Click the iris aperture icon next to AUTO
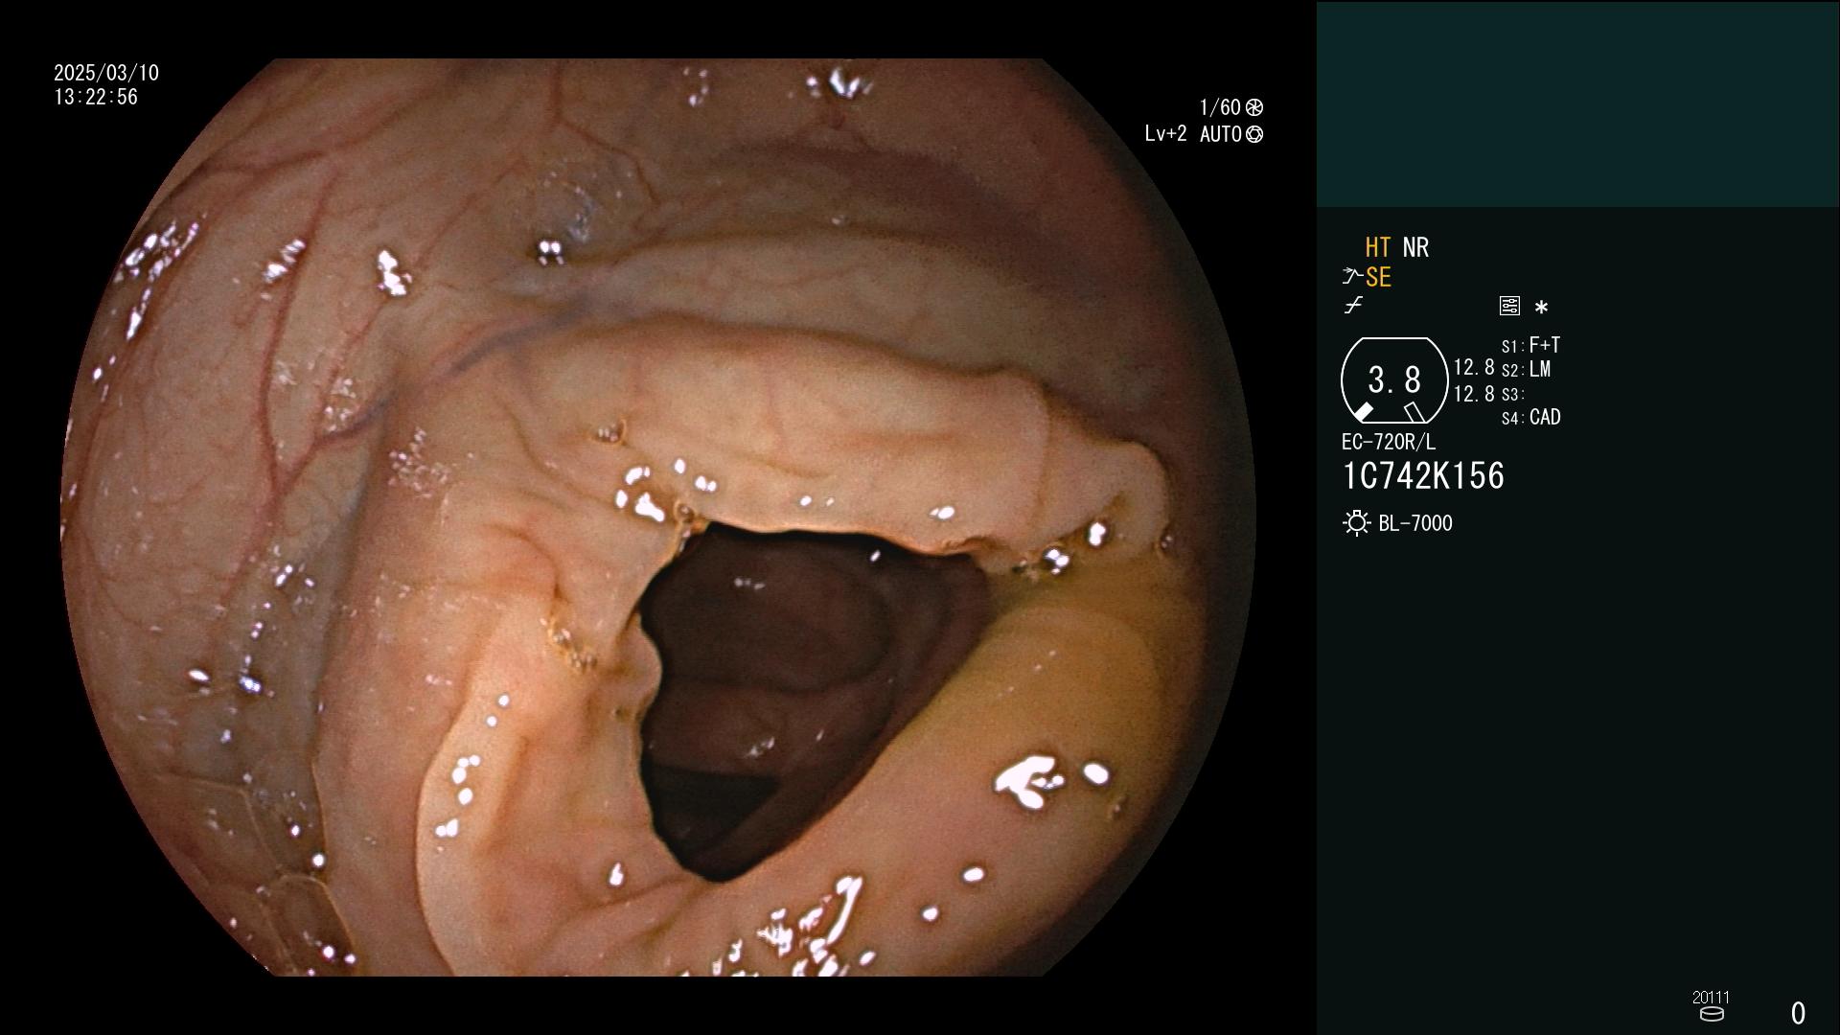1840x1035 pixels. (1254, 134)
